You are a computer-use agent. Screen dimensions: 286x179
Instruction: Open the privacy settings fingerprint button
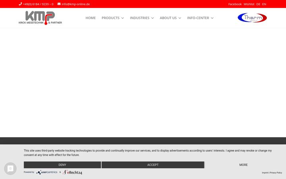point(10,168)
